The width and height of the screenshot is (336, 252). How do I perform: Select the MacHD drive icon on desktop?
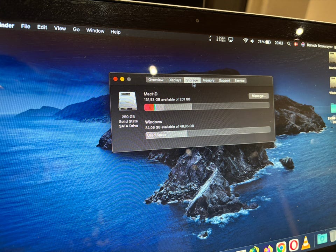click(332, 58)
